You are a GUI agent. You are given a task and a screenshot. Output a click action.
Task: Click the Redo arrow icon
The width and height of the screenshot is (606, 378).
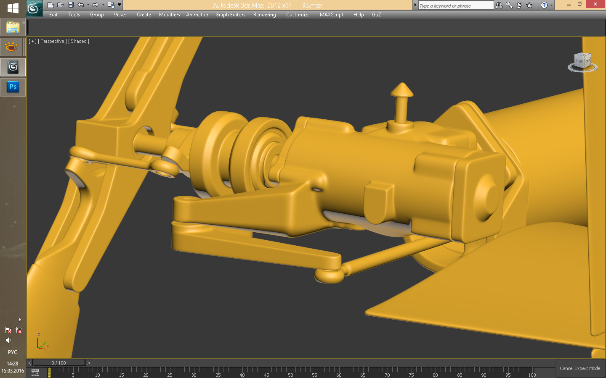pyautogui.click(x=96, y=5)
